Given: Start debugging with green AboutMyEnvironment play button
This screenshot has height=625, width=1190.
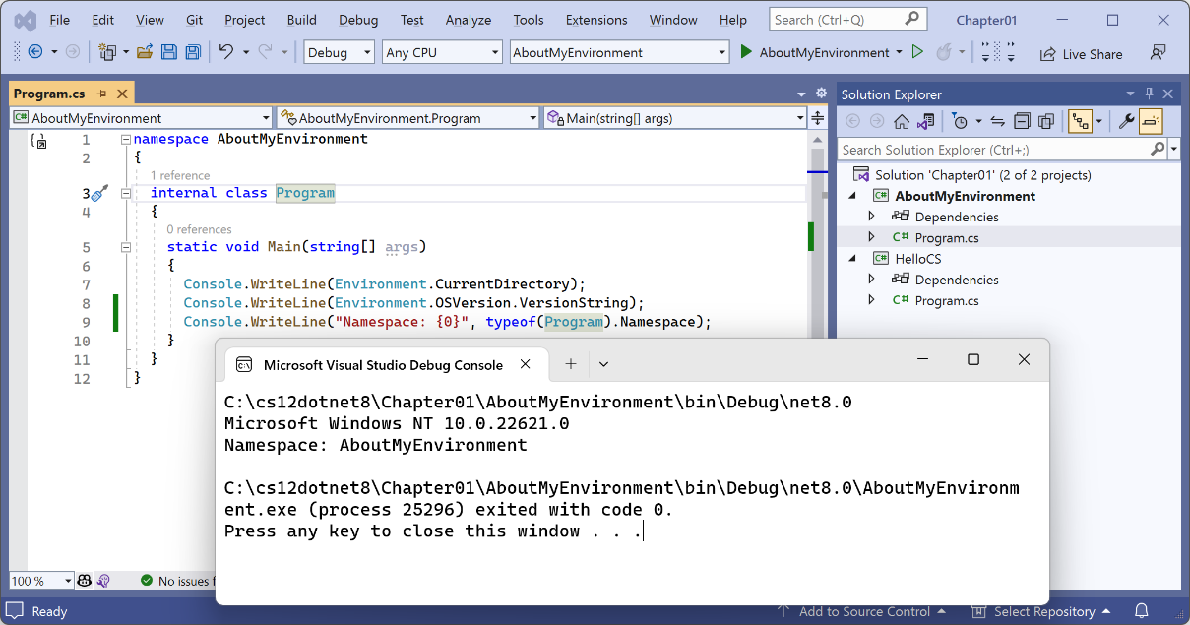Looking at the screenshot, I should (746, 52).
